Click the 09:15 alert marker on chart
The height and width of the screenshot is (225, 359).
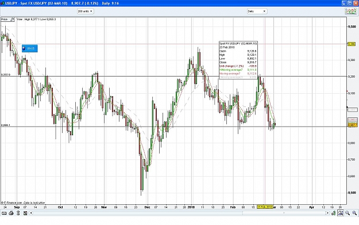tap(30, 48)
